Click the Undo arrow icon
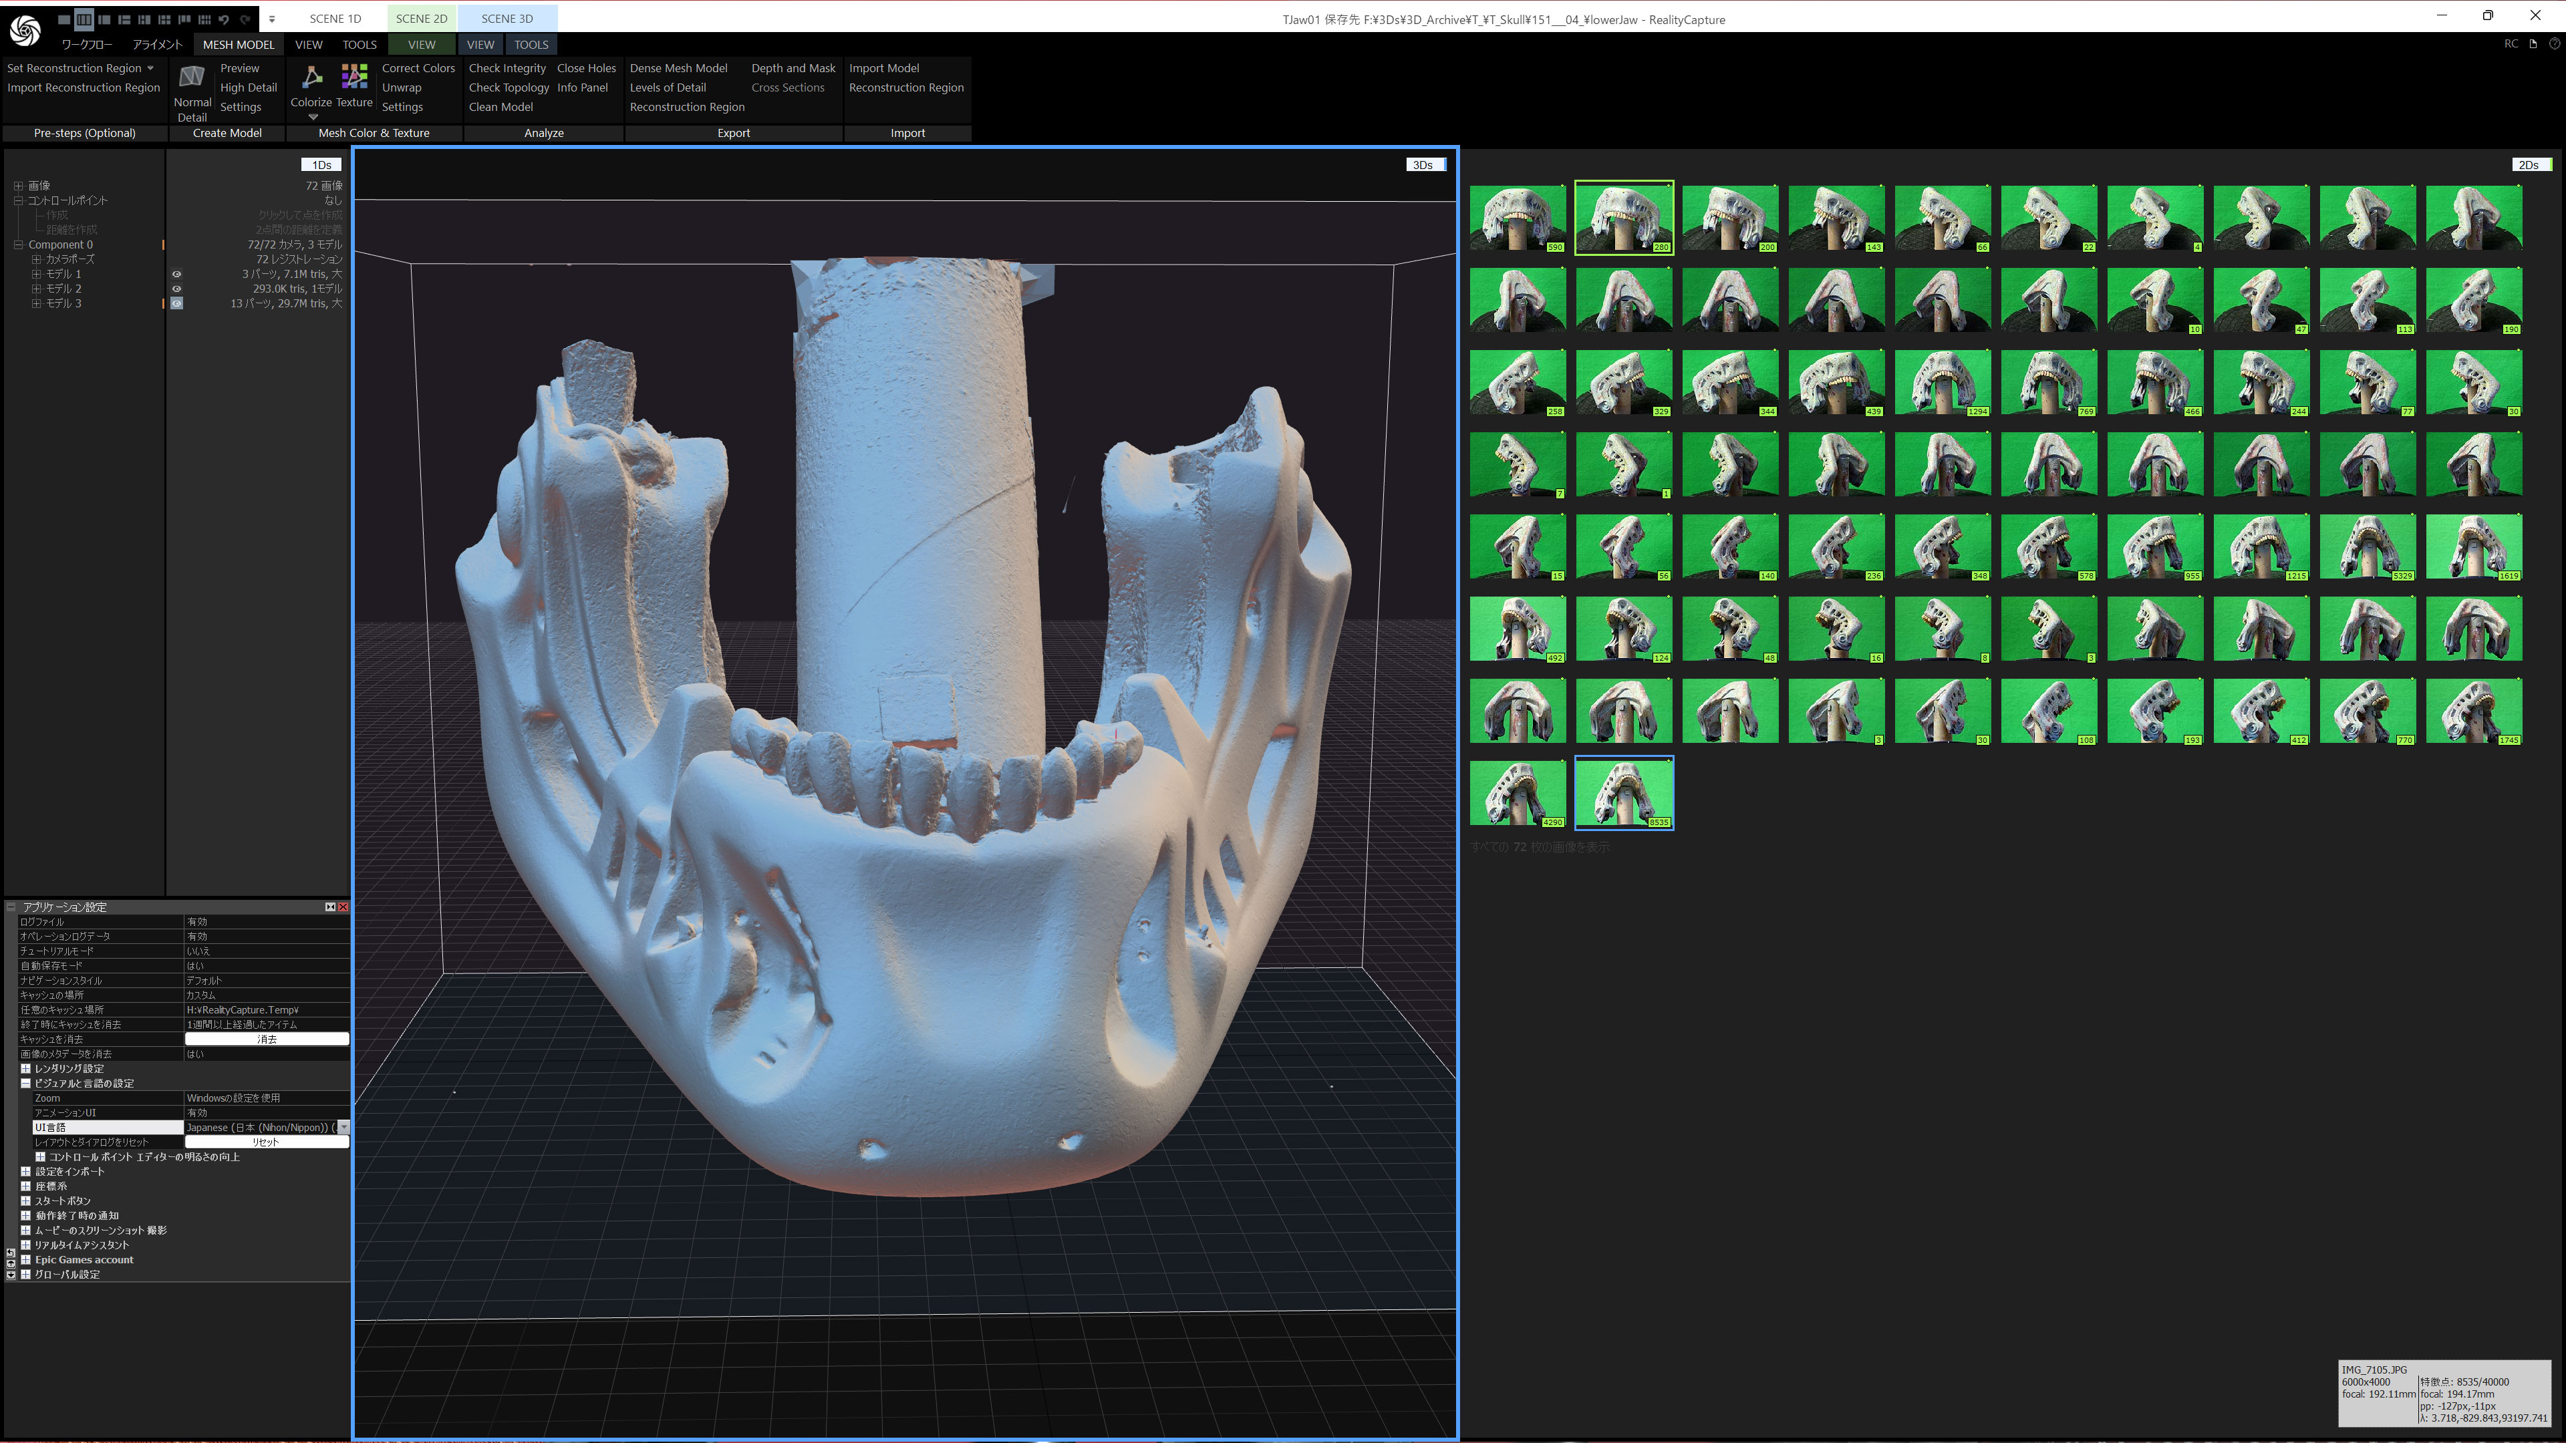Viewport: 2566px width, 1443px height. point(223,19)
